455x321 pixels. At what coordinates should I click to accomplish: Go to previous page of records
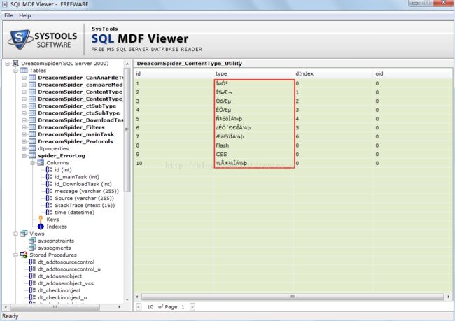pos(139,307)
